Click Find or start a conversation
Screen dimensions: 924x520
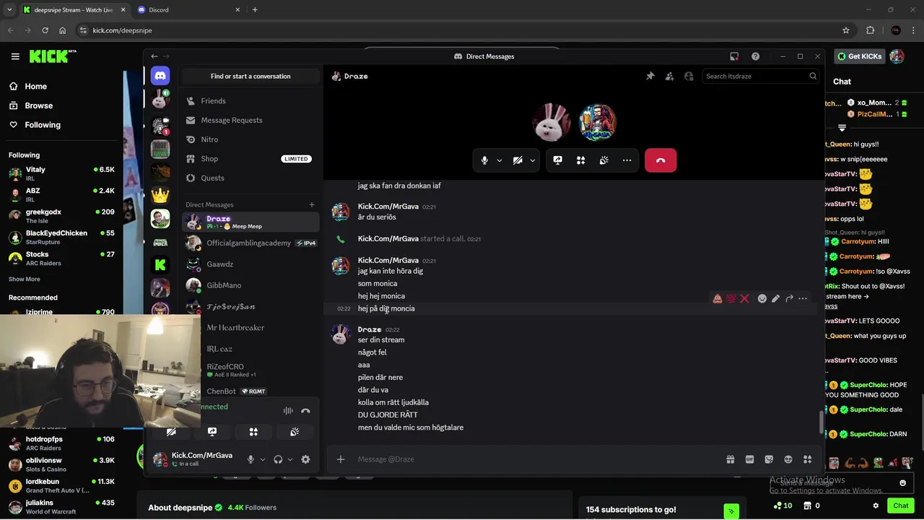[250, 76]
